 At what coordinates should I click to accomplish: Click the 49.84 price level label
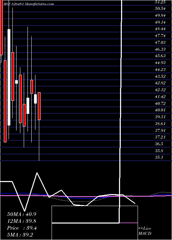(160, 15)
